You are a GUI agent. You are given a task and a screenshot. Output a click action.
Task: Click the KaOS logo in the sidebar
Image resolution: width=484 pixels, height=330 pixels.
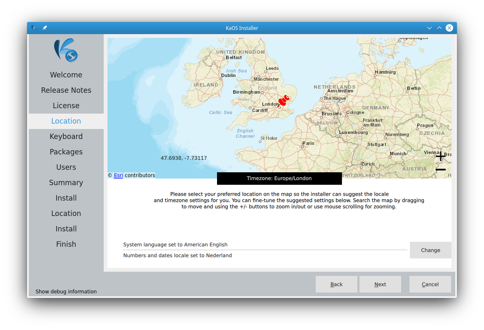coord(66,50)
